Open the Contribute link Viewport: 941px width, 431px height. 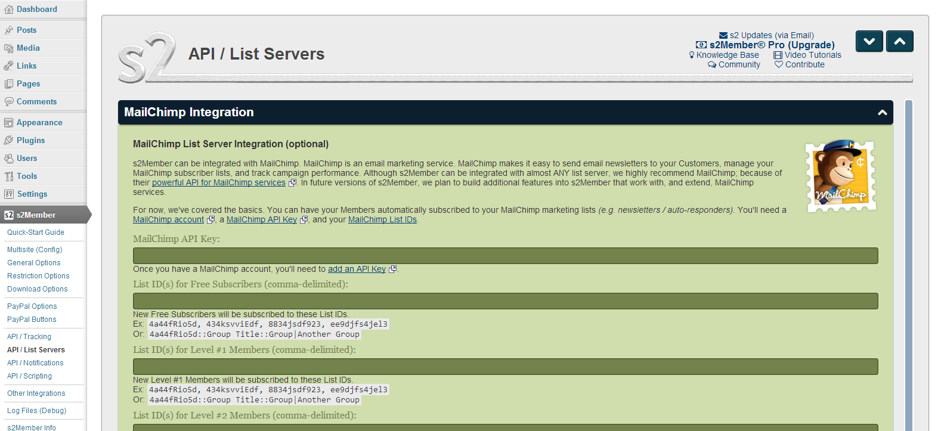pyautogui.click(x=805, y=64)
